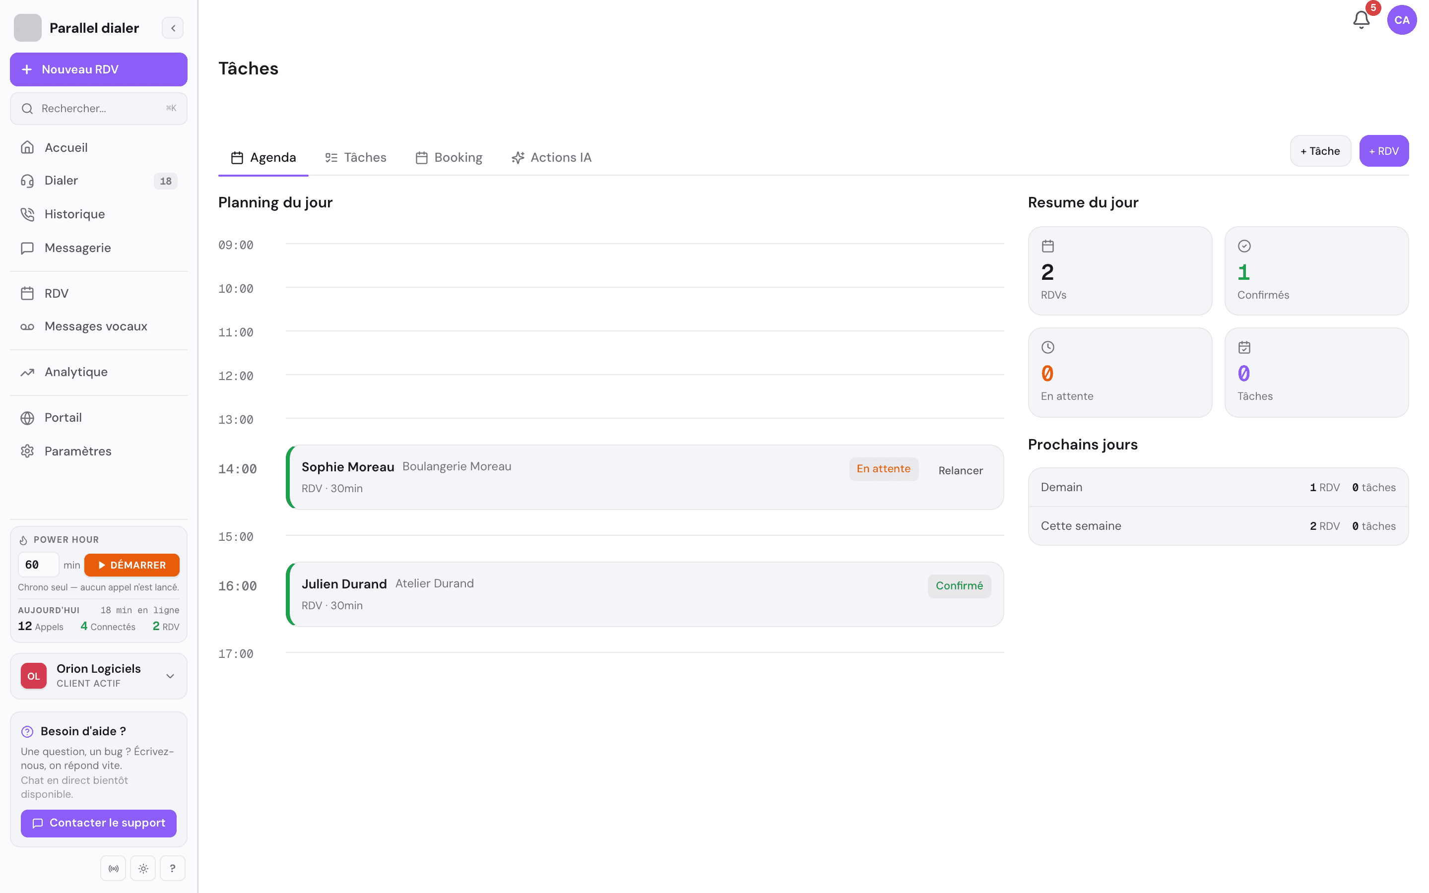Click the + Tâche button
The width and height of the screenshot is (1429, 893).
[x=1320, y=151]
